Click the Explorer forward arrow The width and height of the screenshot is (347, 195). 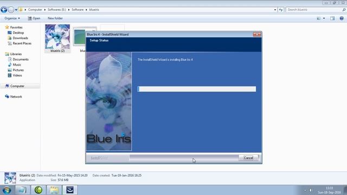click(x=11, y=10)
